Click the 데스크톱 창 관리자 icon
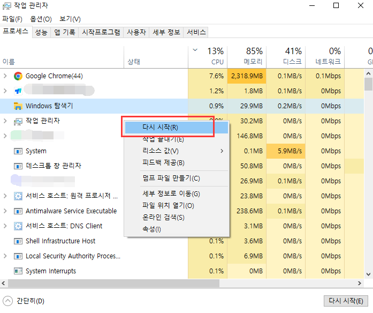 (x=18, y=166)
